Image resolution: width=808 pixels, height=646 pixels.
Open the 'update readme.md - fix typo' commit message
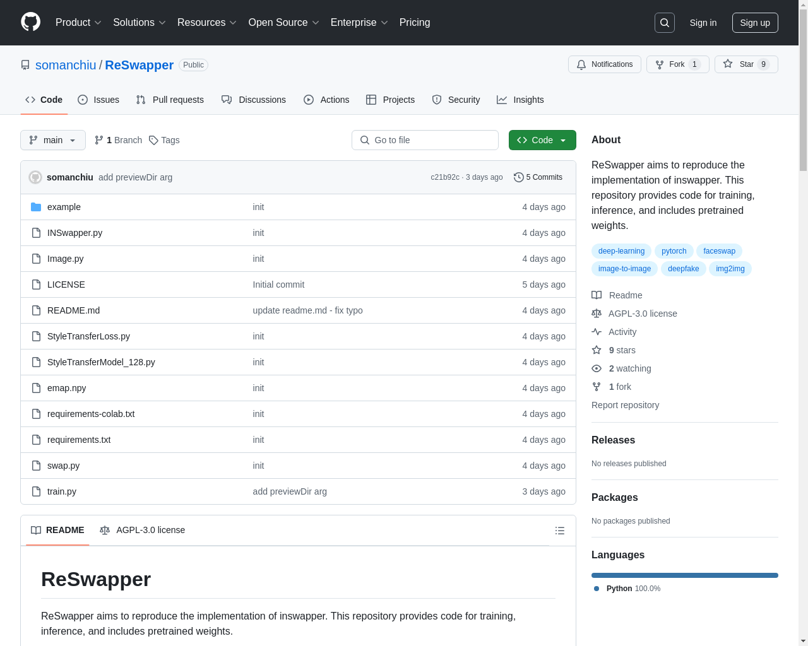(x=307, y=310)
